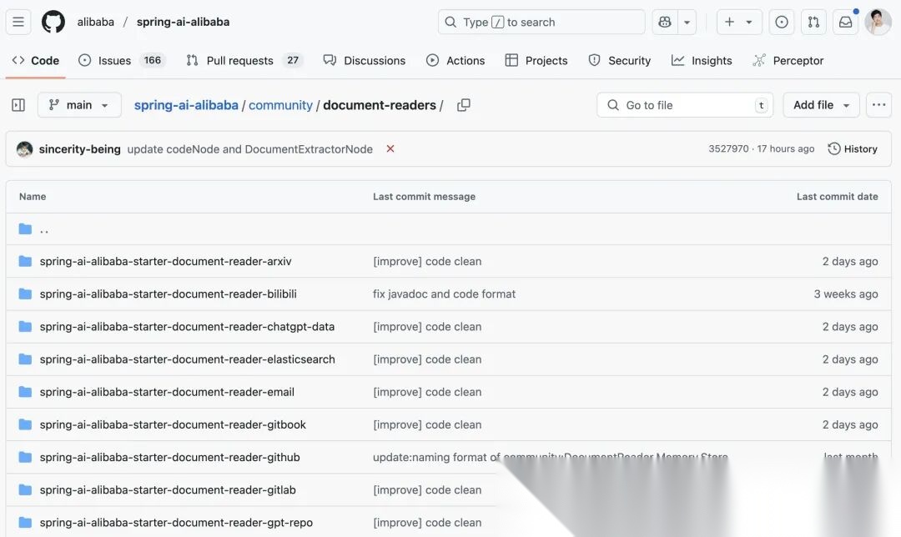Open the reader-gitbook folder
The height and width of the screenshot is (537, 901).
tap(173, 425)
